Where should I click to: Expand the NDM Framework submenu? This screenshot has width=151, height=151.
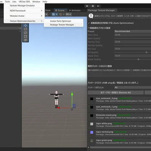24,11
